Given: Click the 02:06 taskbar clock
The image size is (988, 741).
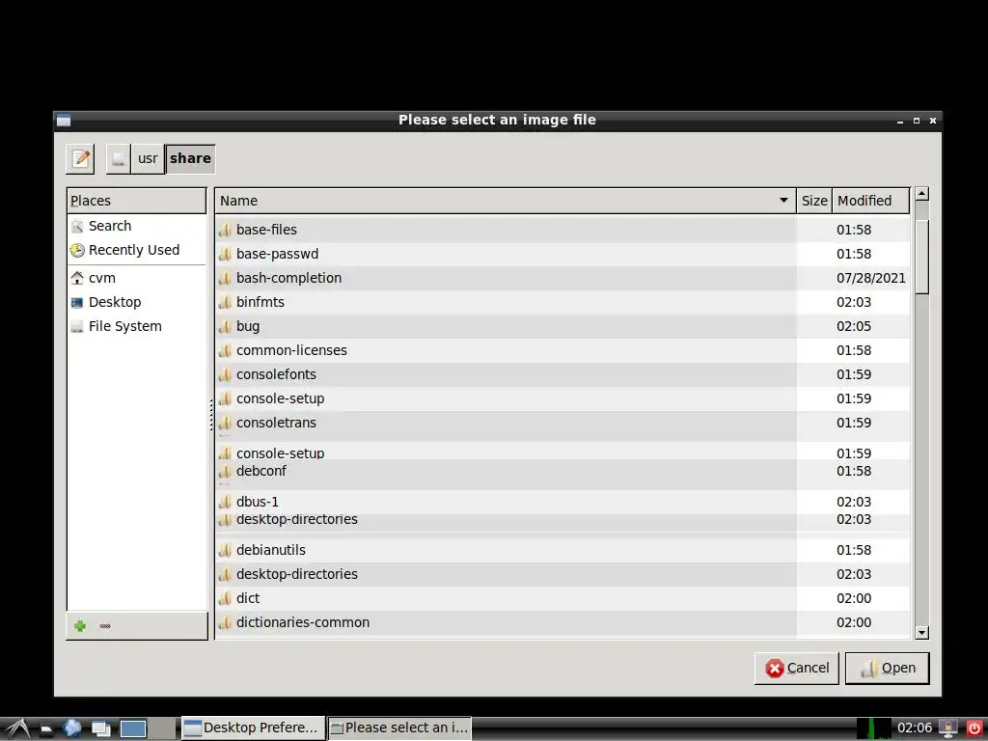Looking at the screenshot, I should point(915,728).
